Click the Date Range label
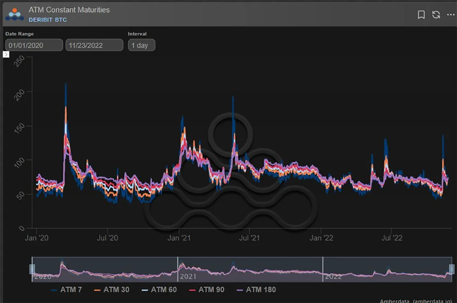The image size is (457, 303). tap(19, 34)
